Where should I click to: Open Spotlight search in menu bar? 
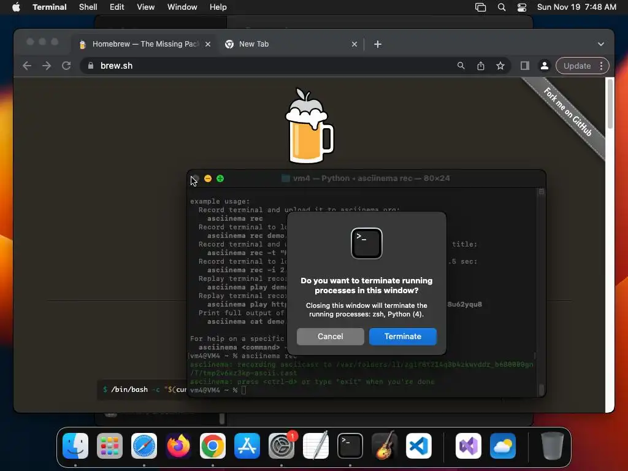tap(502, 7)
